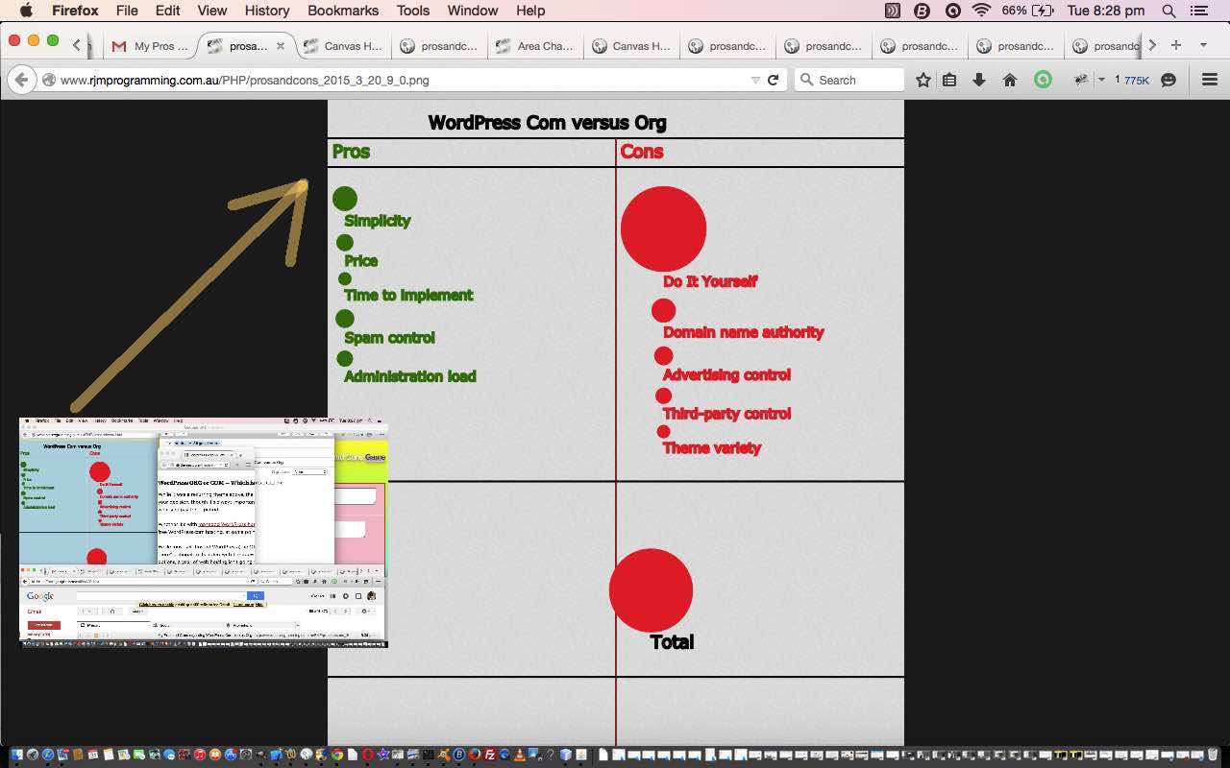Show bookmarks list icon in toolbar

(949, 80)
